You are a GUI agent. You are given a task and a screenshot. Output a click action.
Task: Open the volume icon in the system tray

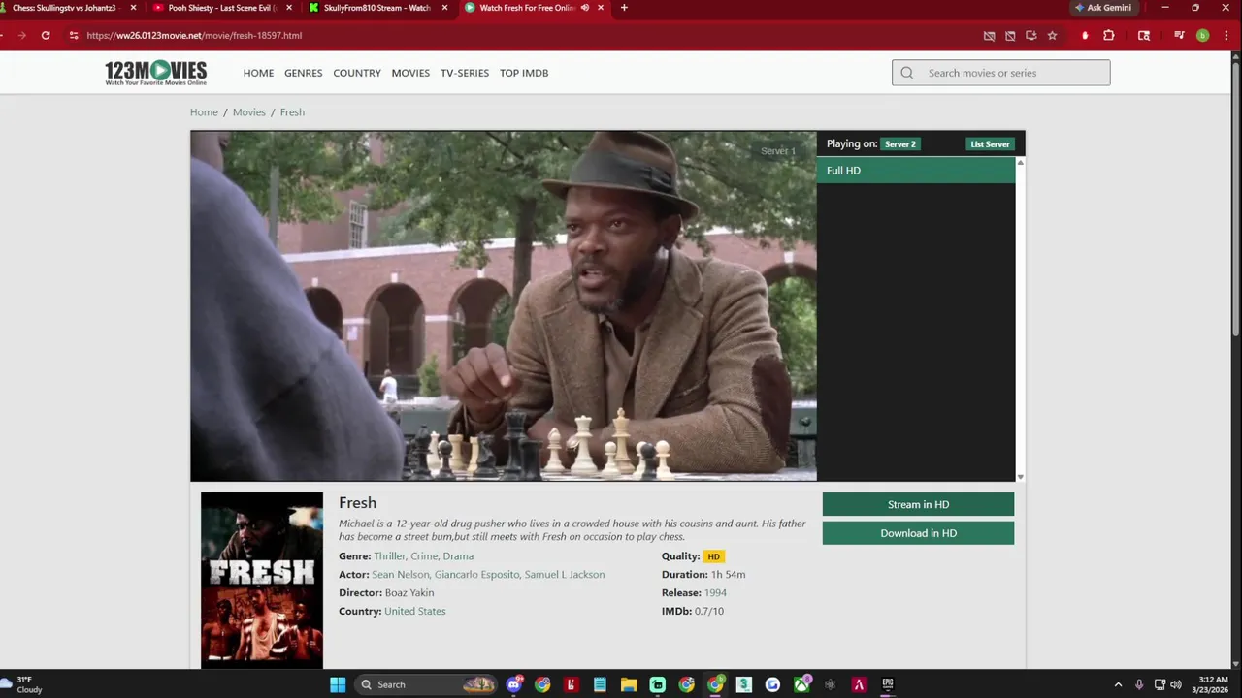coord(1176,684)
